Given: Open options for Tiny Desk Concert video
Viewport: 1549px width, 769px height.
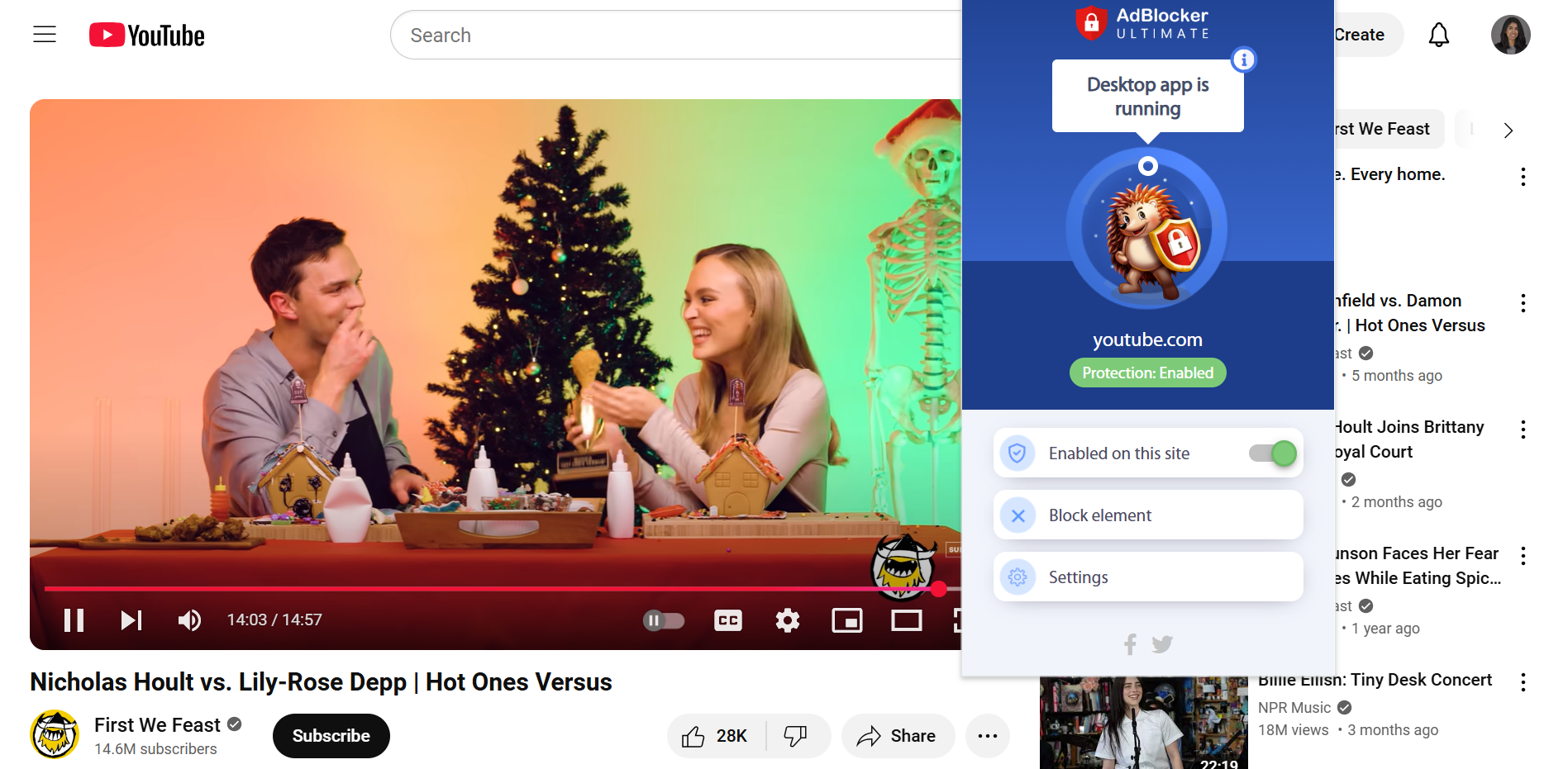Looking at the screenshot, I should (1523, 682).
